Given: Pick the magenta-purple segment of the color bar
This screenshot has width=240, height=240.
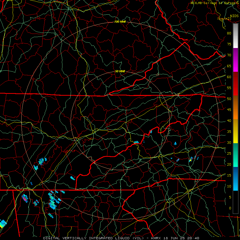Looking at the screenshot, I should tap(235, 60).
